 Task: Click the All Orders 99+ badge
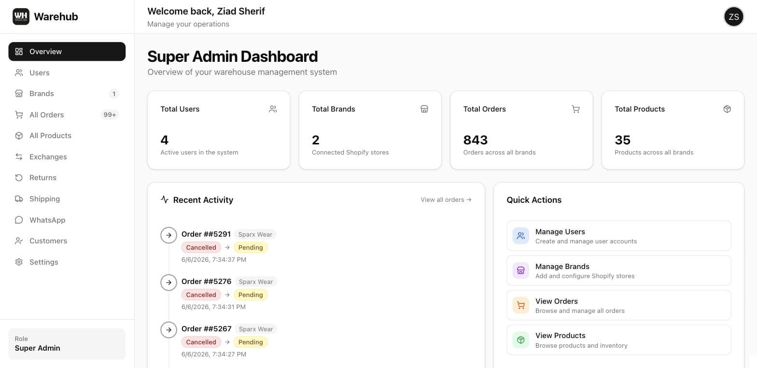point(110,114)
